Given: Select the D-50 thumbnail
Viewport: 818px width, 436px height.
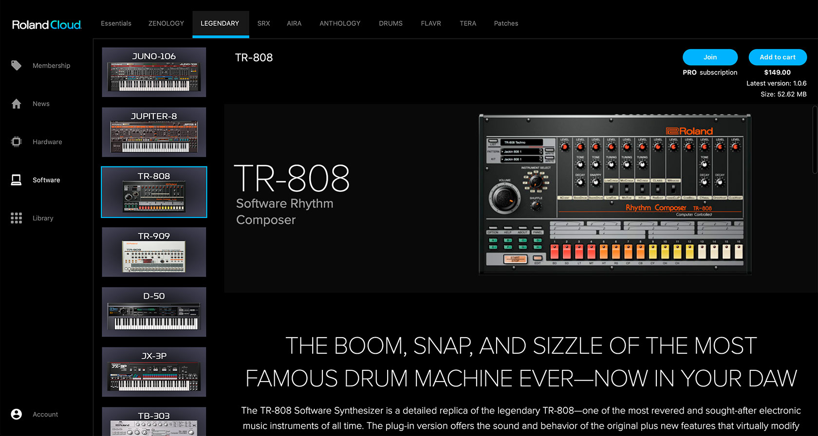Looking at the screenshot, I should (x=154, y=312).
